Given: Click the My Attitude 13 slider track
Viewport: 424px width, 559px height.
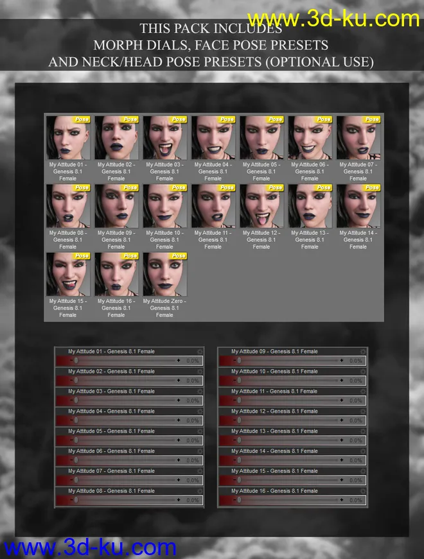Looking at the screenshot, I should [x=288, y=441].
